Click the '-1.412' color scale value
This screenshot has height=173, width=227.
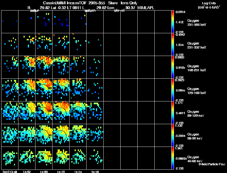(179, 22)
